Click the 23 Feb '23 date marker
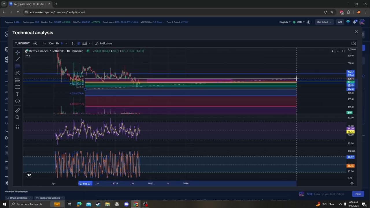 click(x=85, y=183)
